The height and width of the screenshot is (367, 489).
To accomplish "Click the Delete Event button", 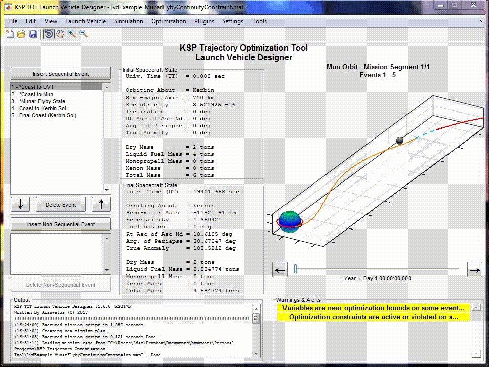I will 61,205.
